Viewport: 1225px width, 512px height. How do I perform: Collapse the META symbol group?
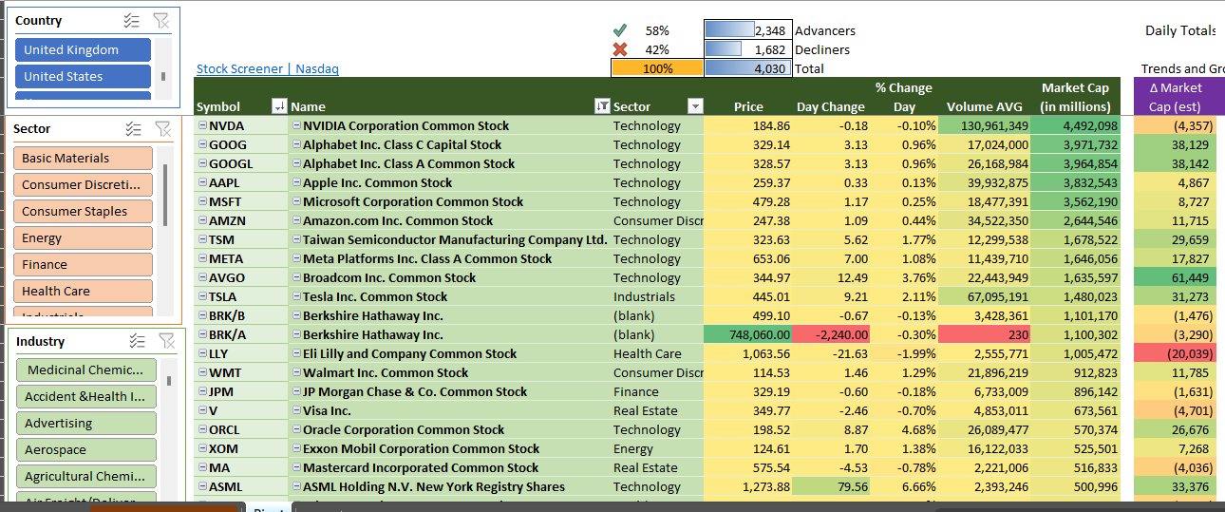pos(202,258)
